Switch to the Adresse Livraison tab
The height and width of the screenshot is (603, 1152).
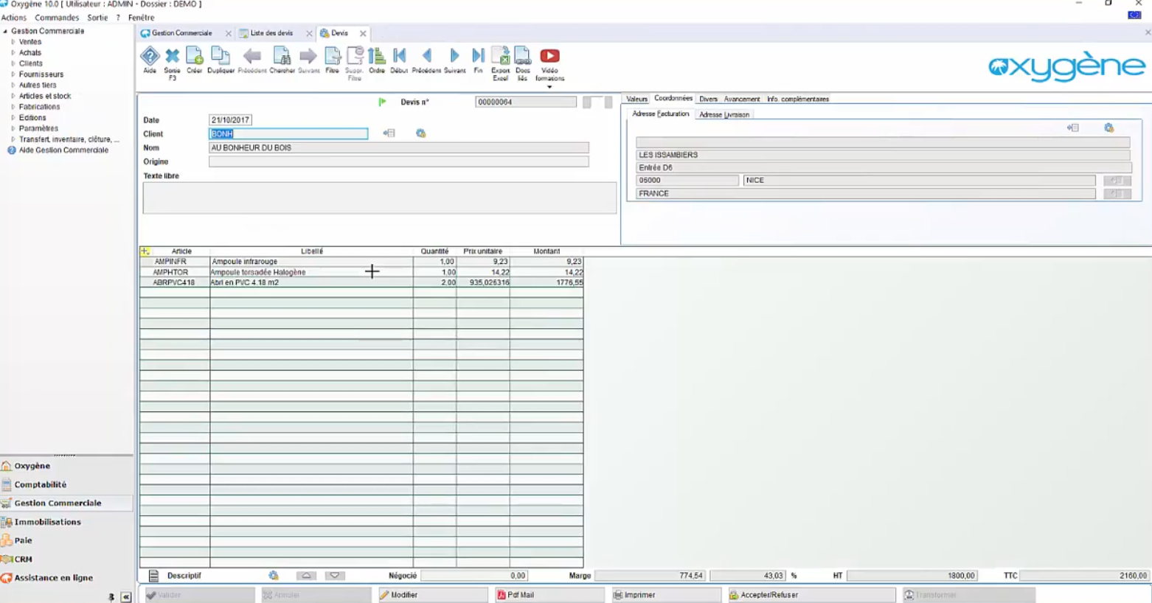click(724, 114)
